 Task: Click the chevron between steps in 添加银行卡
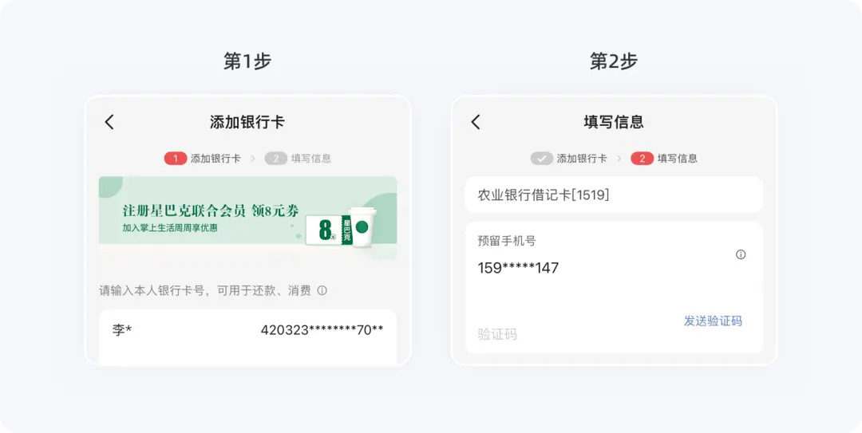(x=253, y=159)
